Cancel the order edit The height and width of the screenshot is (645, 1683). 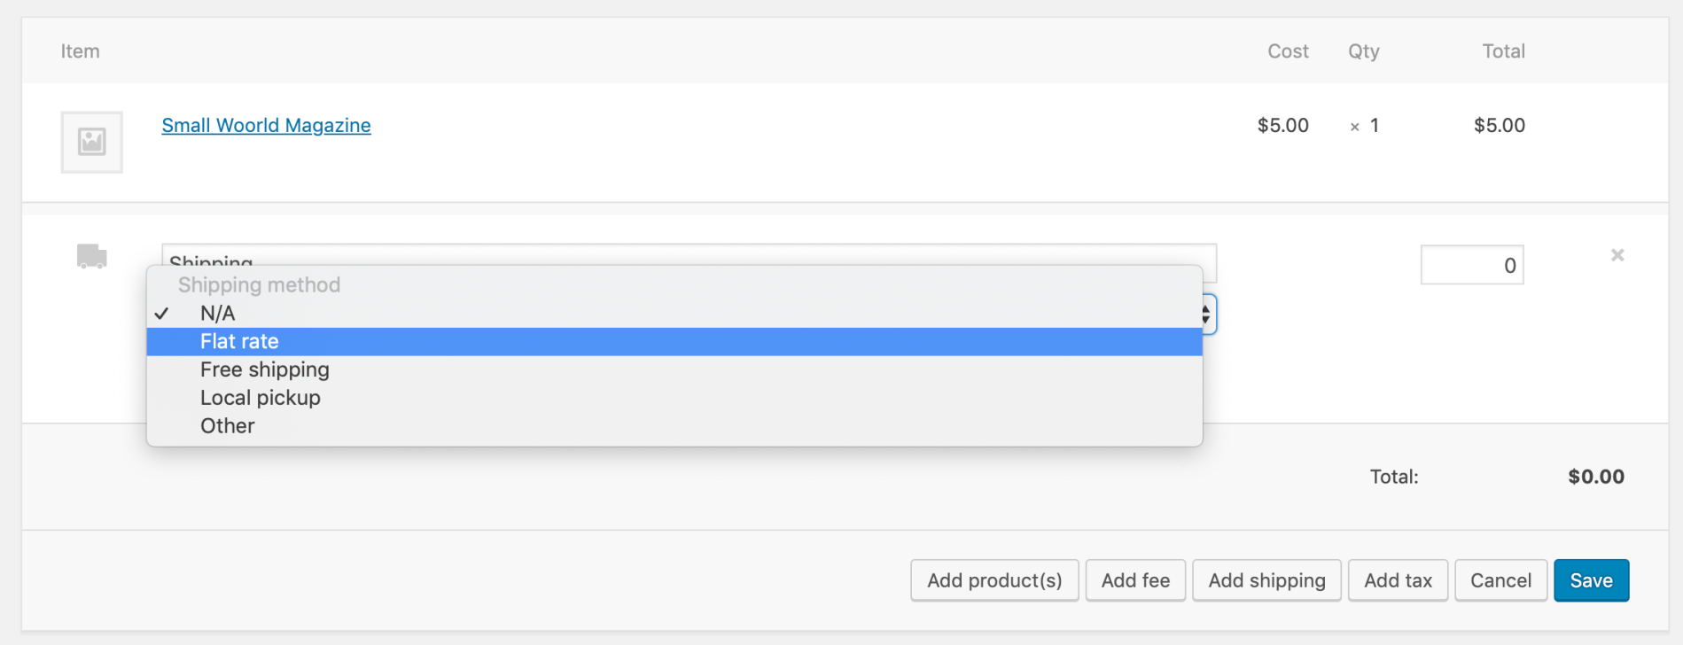1500,580
